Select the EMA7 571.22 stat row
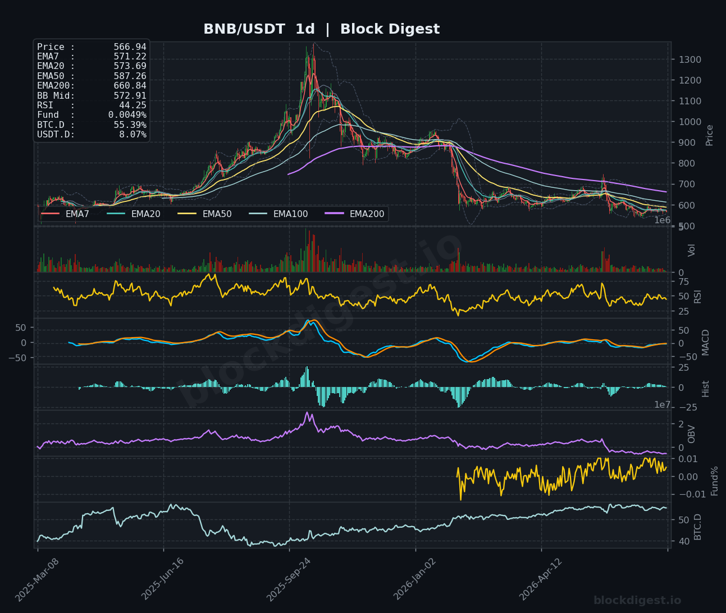726x613 pixels. [92, 57]
